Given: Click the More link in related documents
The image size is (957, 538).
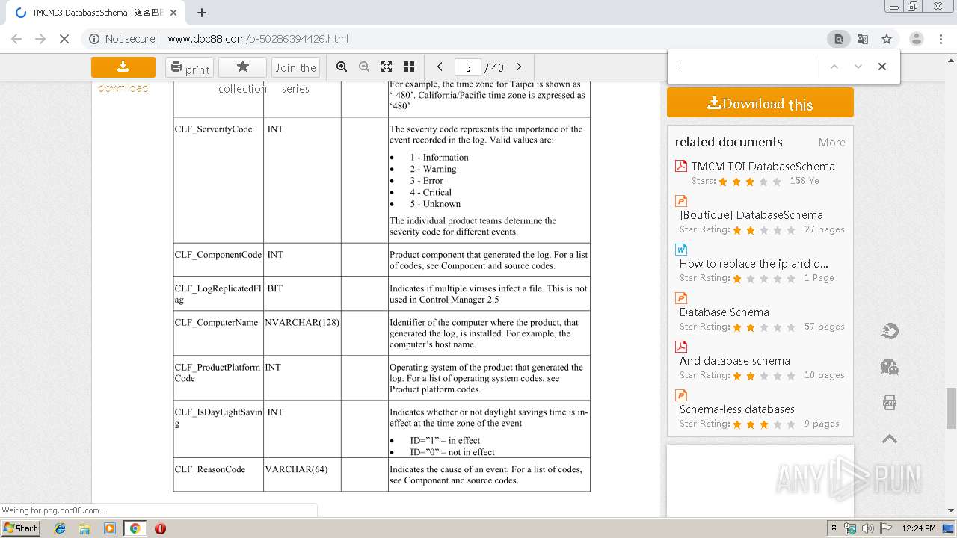Looking at the screenshot, I should pos(831,143).
